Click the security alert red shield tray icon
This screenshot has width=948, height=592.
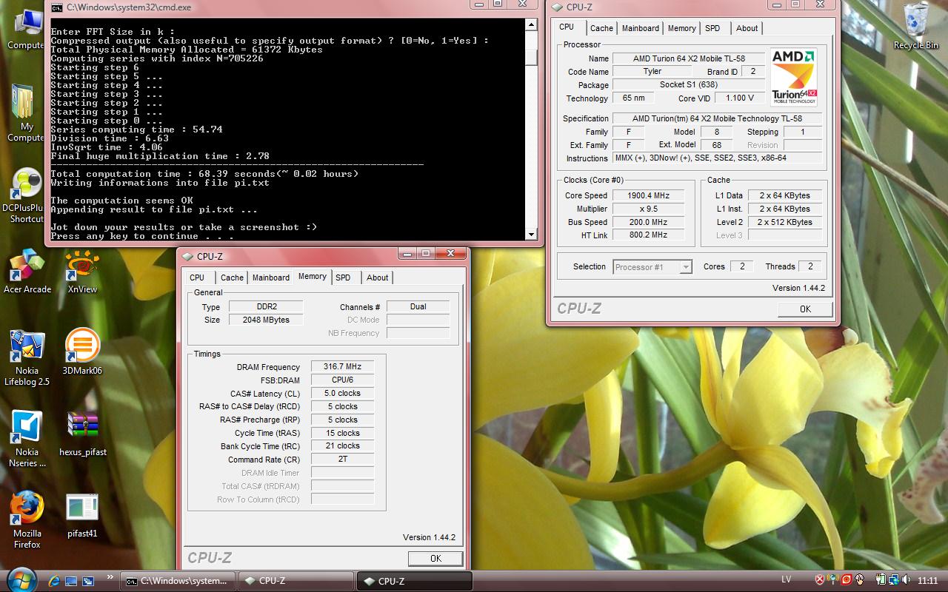[x=820, y=580]
